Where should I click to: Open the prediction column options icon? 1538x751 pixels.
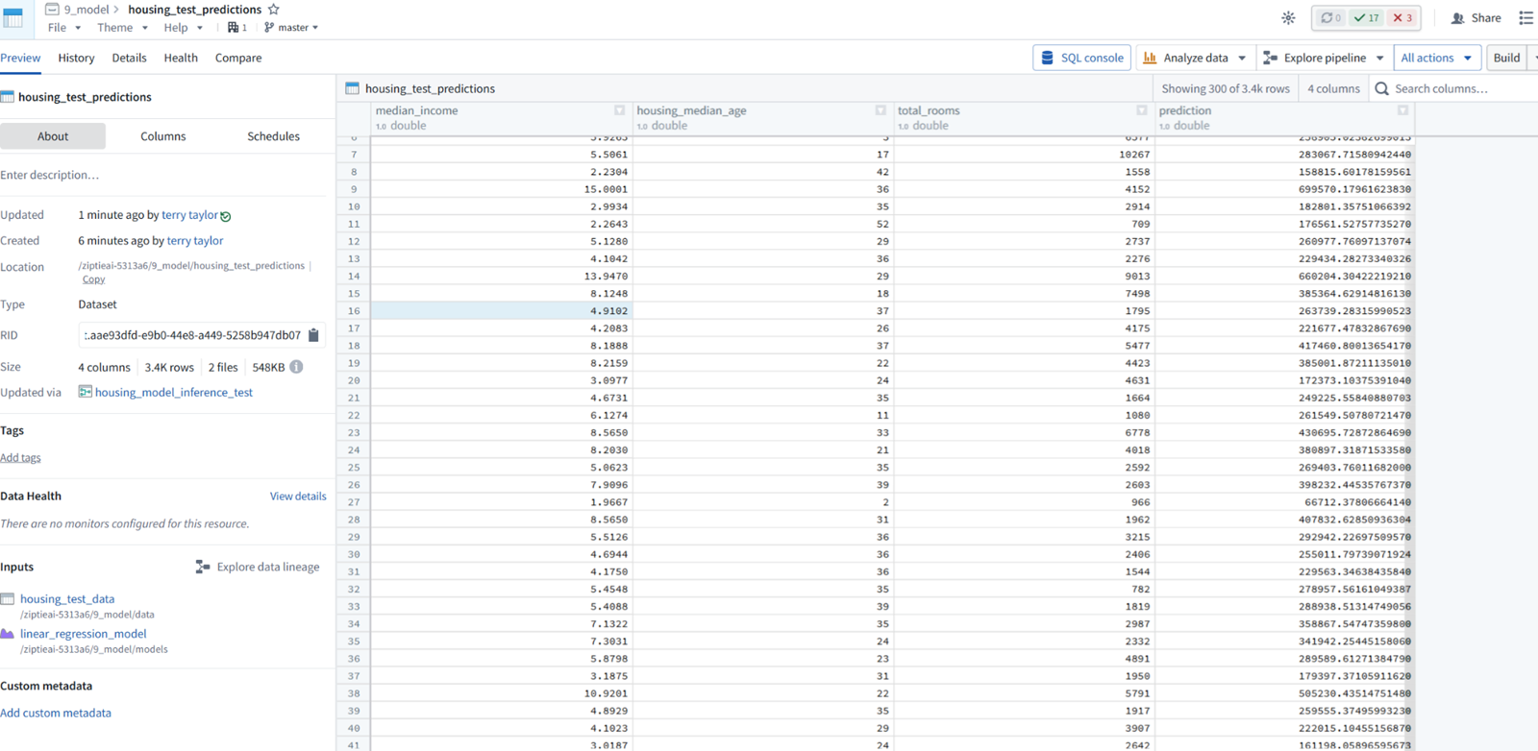pyautogui.click(x=1402, y=110)
